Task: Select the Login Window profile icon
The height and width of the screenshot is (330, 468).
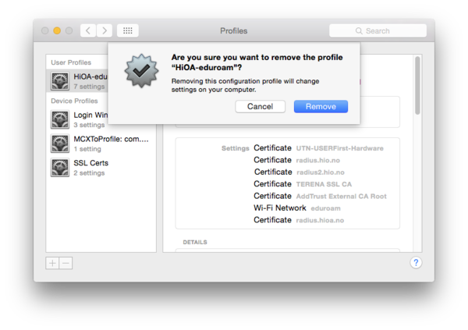Action: pos(61,119)
